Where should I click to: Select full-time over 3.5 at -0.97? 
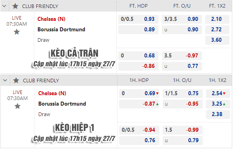[182, 56]
